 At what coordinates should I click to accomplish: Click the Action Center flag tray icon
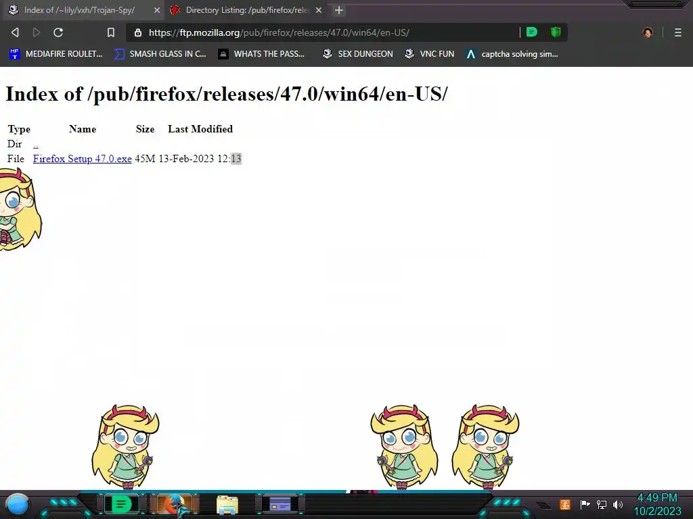(x=585, y=504)
